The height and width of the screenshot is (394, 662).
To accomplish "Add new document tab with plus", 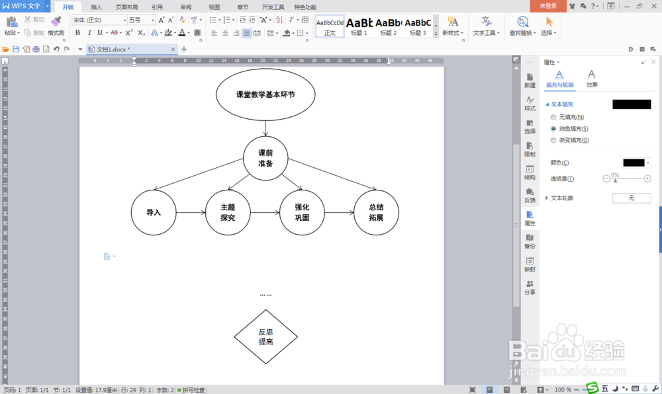I will pos(183,50).
